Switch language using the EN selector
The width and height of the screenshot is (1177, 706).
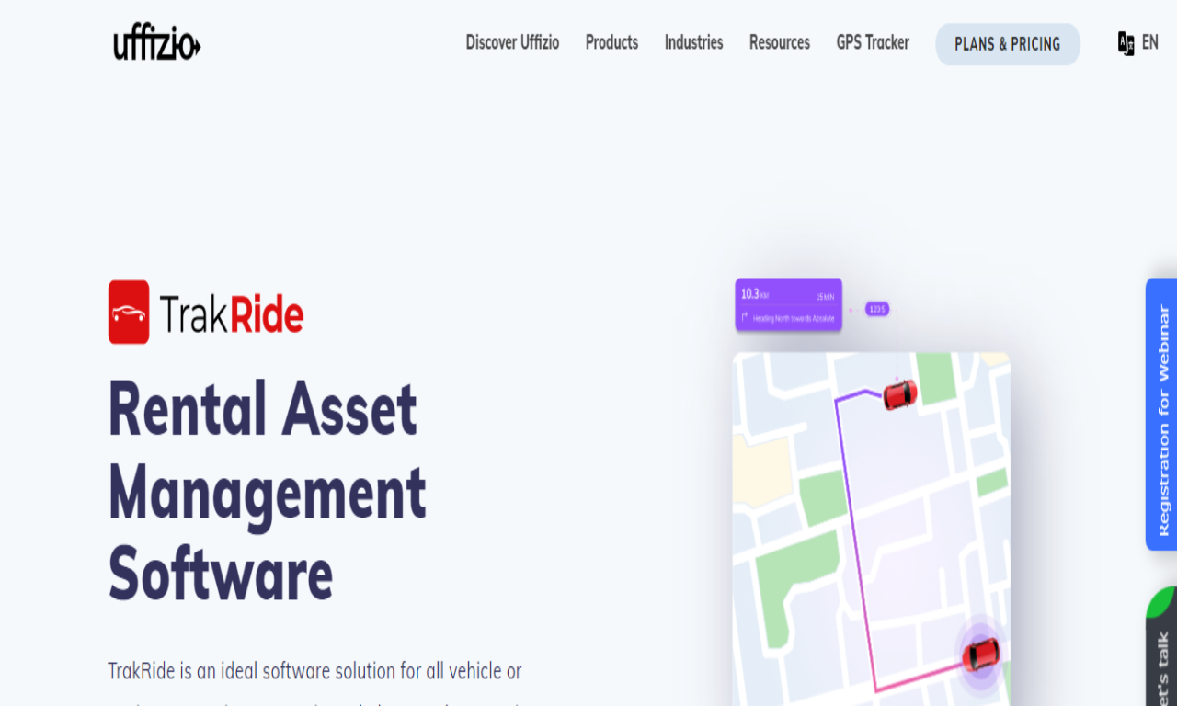[1149, 42]
